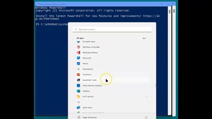Click the All apps heading

pyautogui.click(x=80, y=38)
